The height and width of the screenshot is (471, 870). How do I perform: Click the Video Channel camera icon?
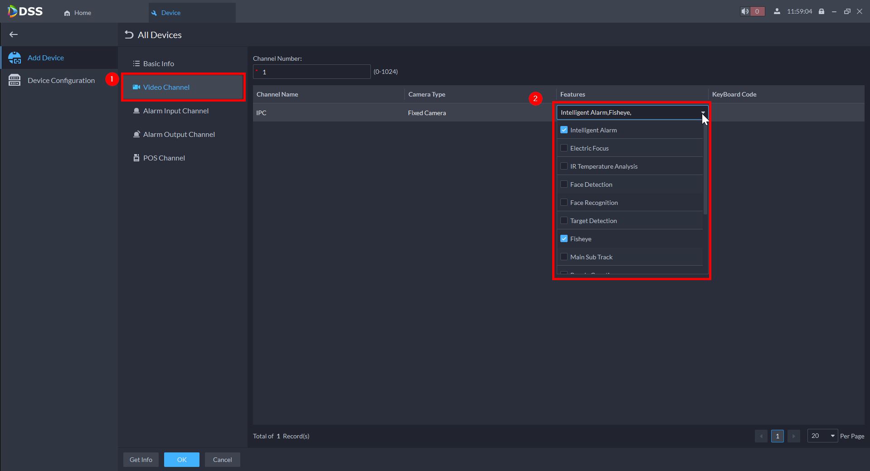coord(136,87)
